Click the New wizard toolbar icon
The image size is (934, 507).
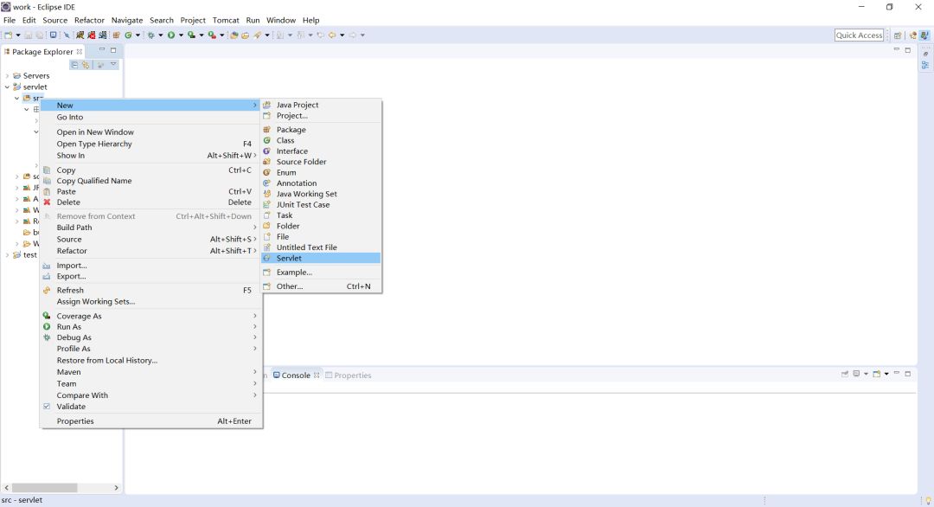click(9, 35)
